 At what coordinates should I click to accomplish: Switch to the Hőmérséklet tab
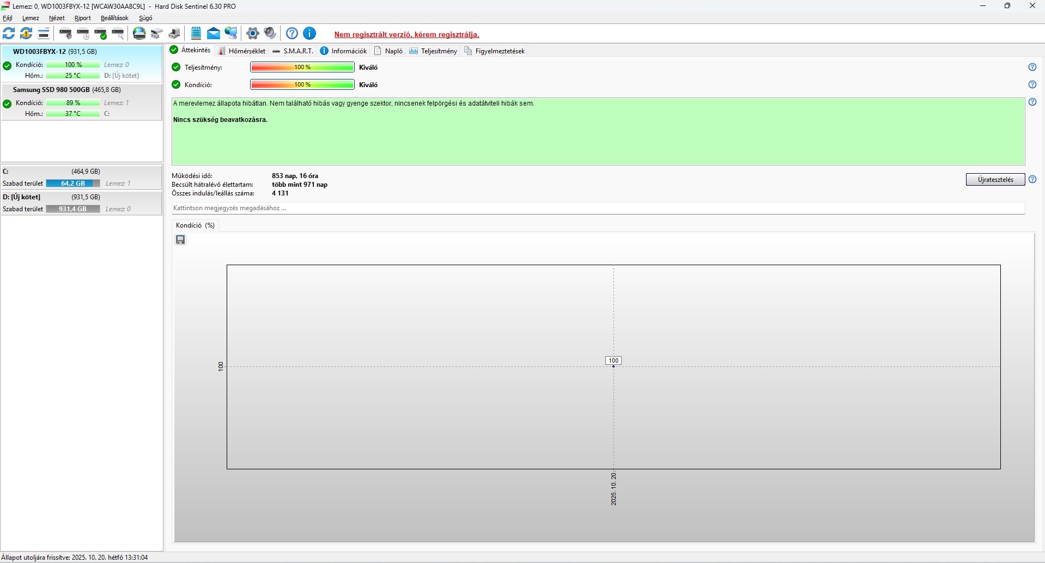(242, 51)
